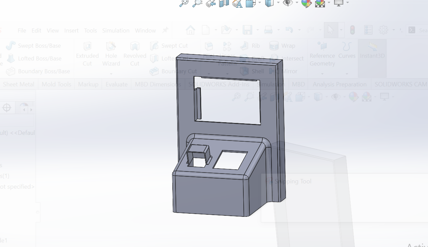Viewport: 428px width, 247px height.
Task: Click the Wrap tool
Action: tap(282, 46)
